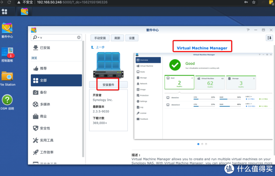Click the browser reload button
Image resolution: width=275 pixels, height=176 pixels.
click(x=9, y=2)
